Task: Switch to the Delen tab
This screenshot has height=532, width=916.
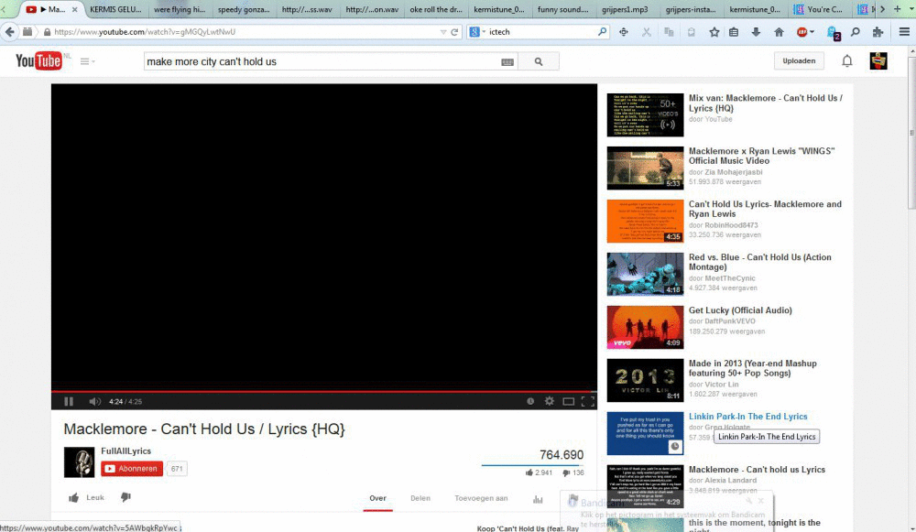Action: click(420, 498)
